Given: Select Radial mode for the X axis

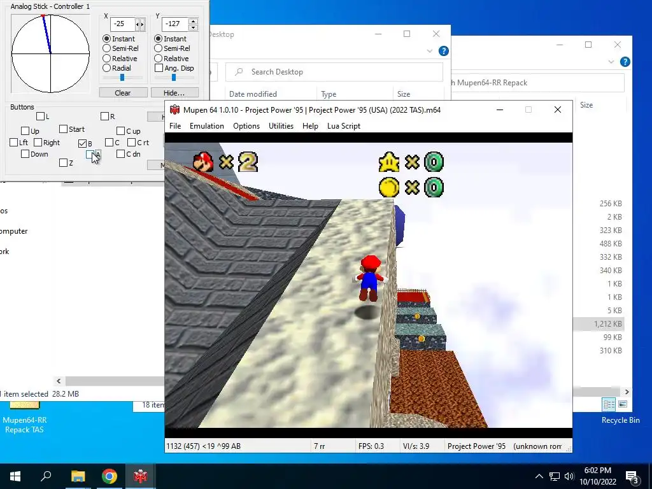Looking at the screenshot, I should coord(117,67).
